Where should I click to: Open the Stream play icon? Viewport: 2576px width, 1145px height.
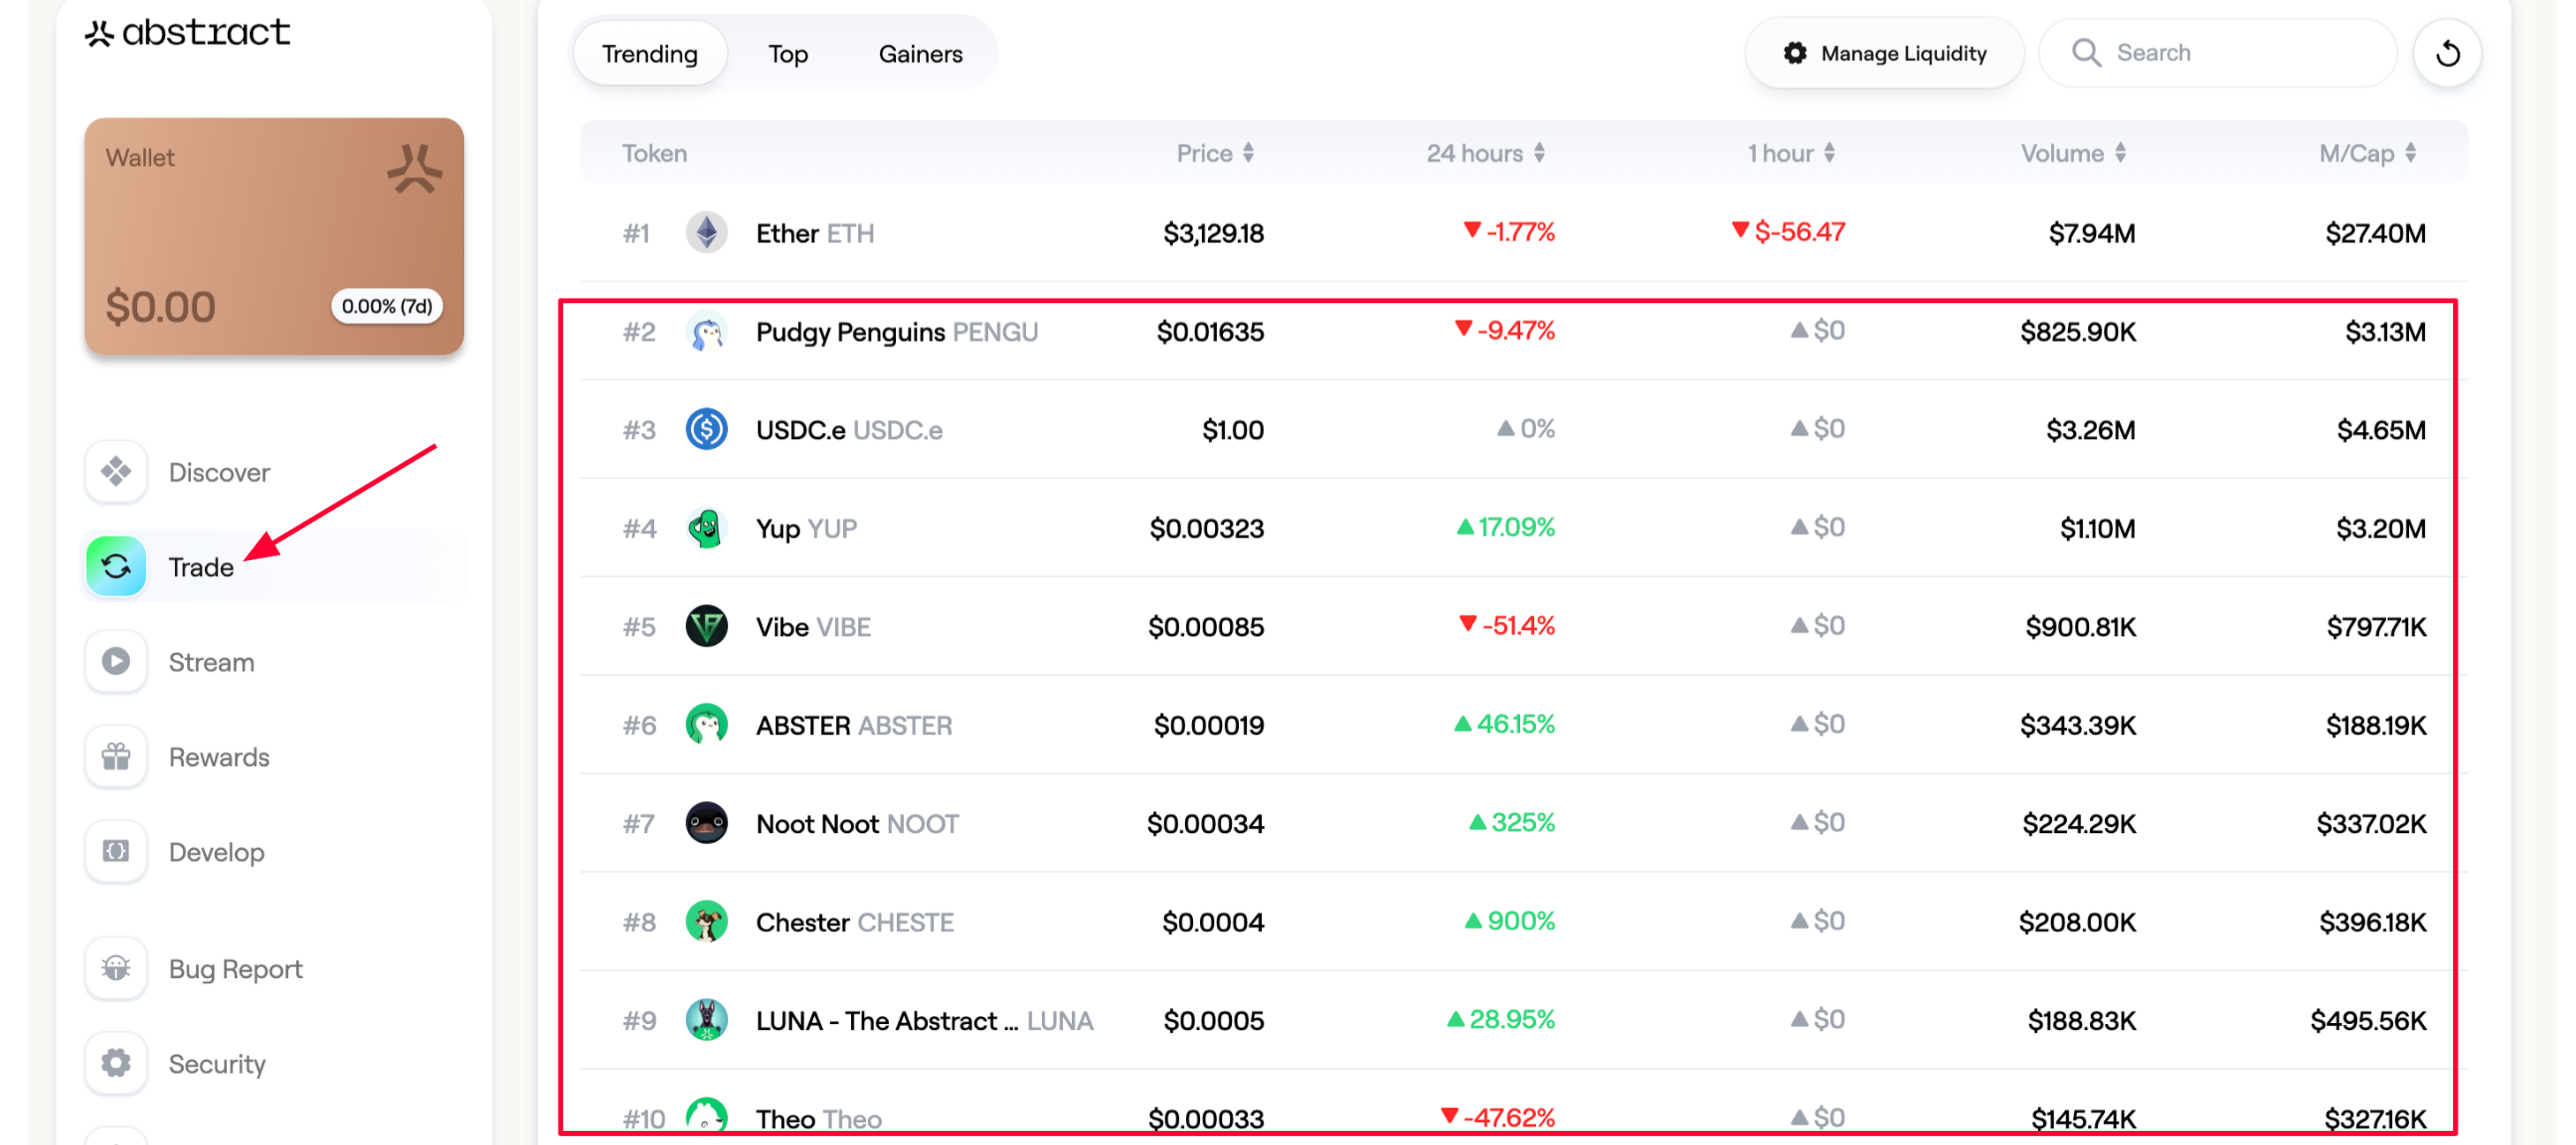[x=116, y=661]
